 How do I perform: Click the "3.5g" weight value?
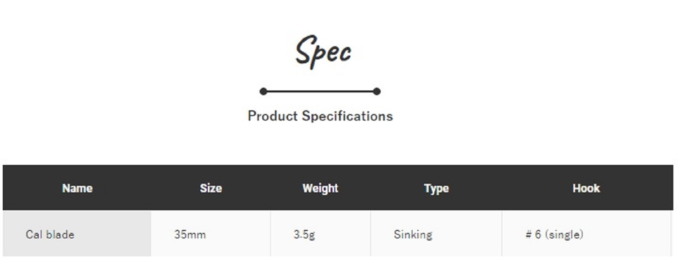pos(304,235)
